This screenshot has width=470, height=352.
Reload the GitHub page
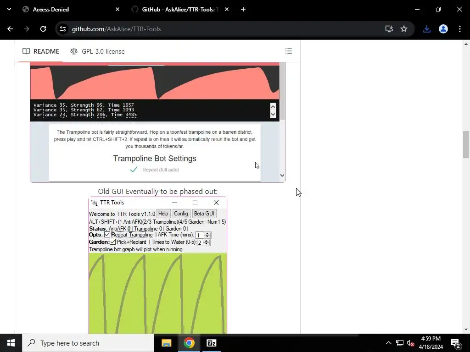[43, 29]
